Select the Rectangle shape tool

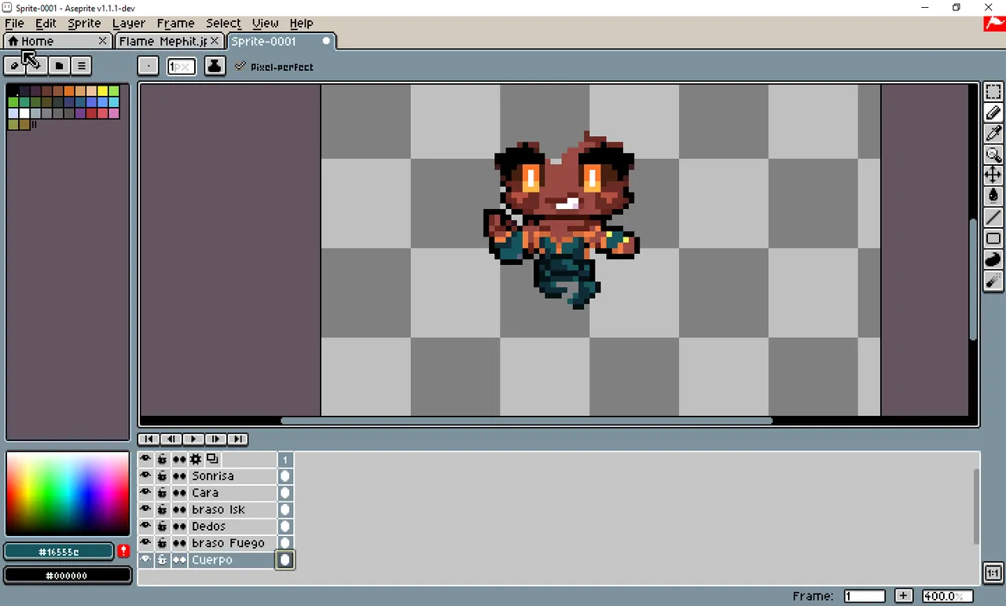pyautogui.click(x=993, y=238)
